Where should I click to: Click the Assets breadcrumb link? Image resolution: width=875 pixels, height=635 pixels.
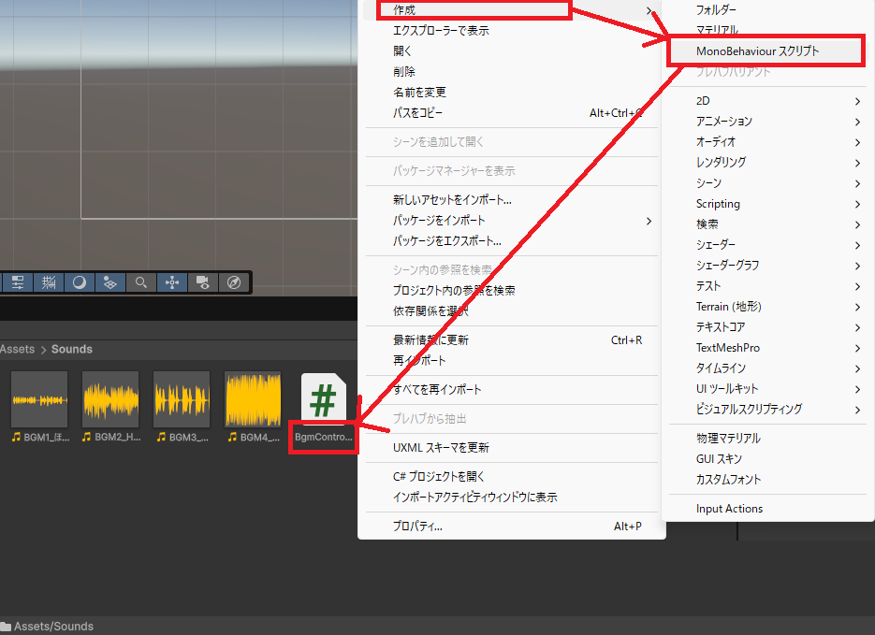tap(18, 349)
